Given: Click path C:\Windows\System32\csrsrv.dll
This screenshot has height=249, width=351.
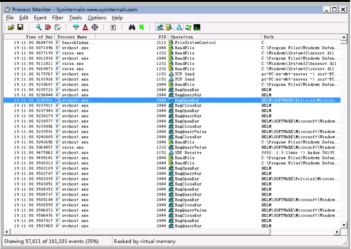Looking at the screenshot, I should coord(298,69).
